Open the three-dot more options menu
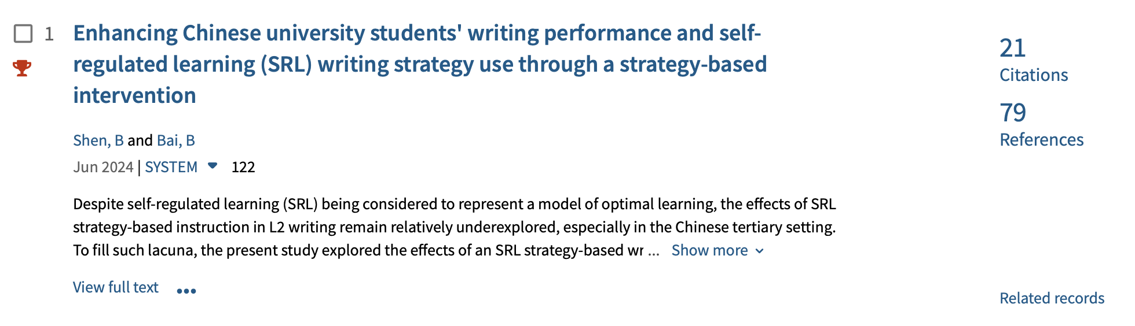The image size is (1135, 326). (x=186, y=290)
